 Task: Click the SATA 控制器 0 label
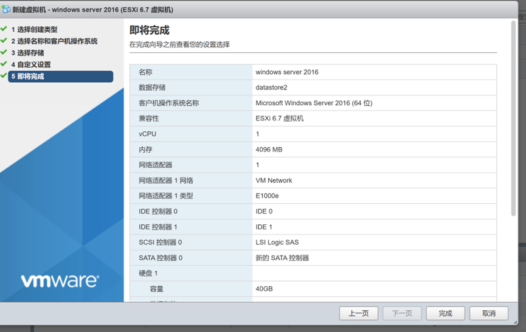click(161, 258)
